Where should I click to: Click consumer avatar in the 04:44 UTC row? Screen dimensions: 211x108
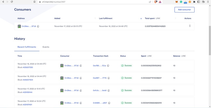click(62, 78)
